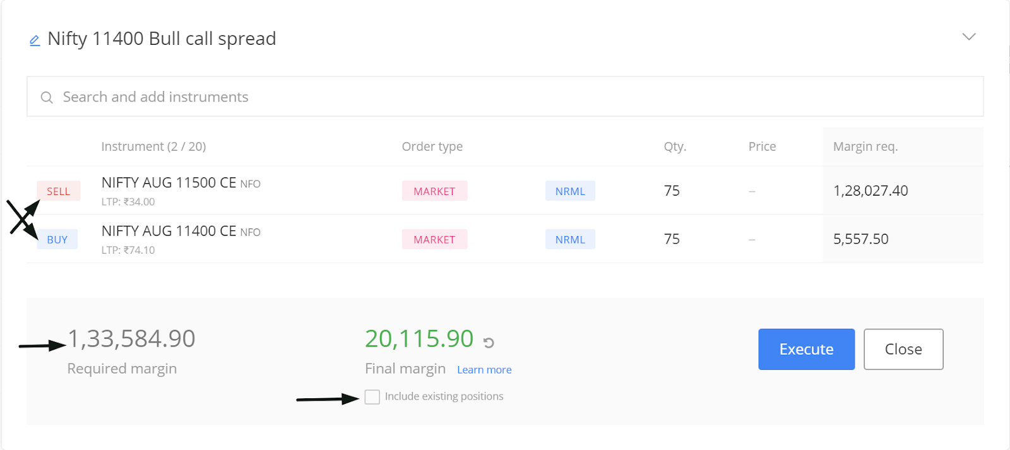Image resolution: width=1010 pixels, height=450 pixels.
Task: Click the Price column header
Action: pos(763,146)
